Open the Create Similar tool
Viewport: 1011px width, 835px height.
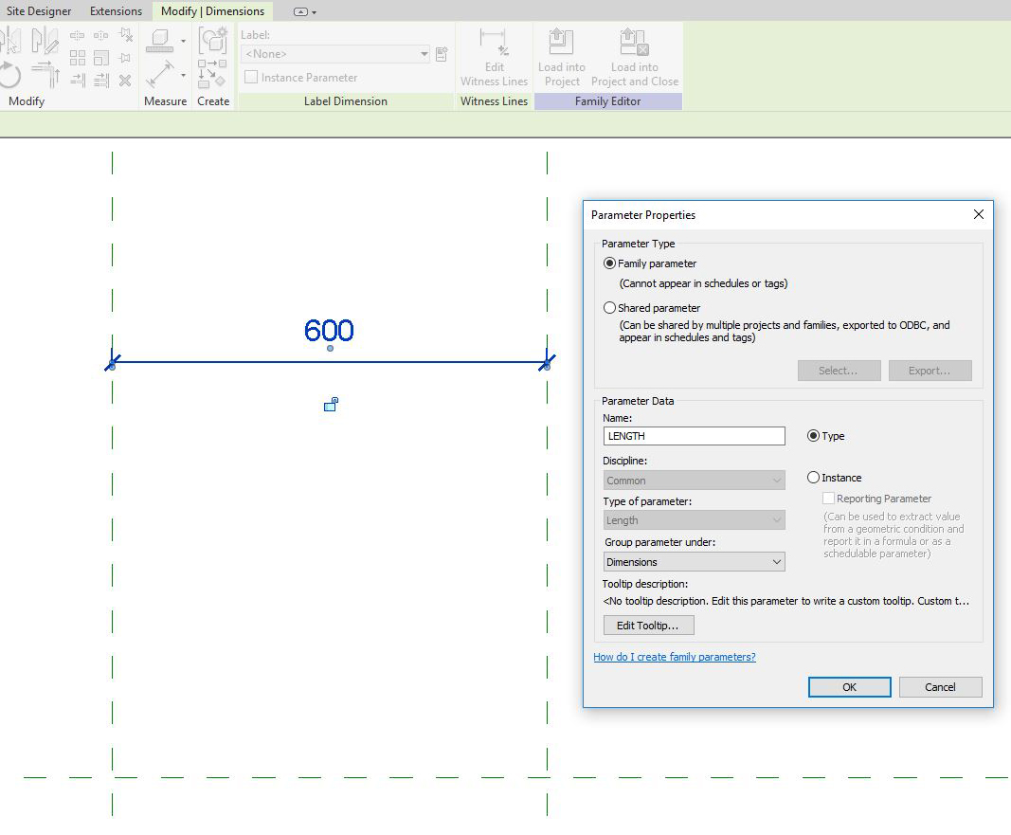[x=212, y=43]
